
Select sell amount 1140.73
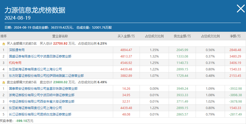tap(182, 63)
